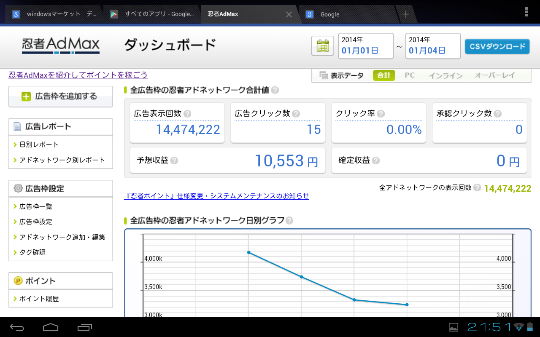Click the green 14,474,222 total network impressions

(x=508, y=188)
